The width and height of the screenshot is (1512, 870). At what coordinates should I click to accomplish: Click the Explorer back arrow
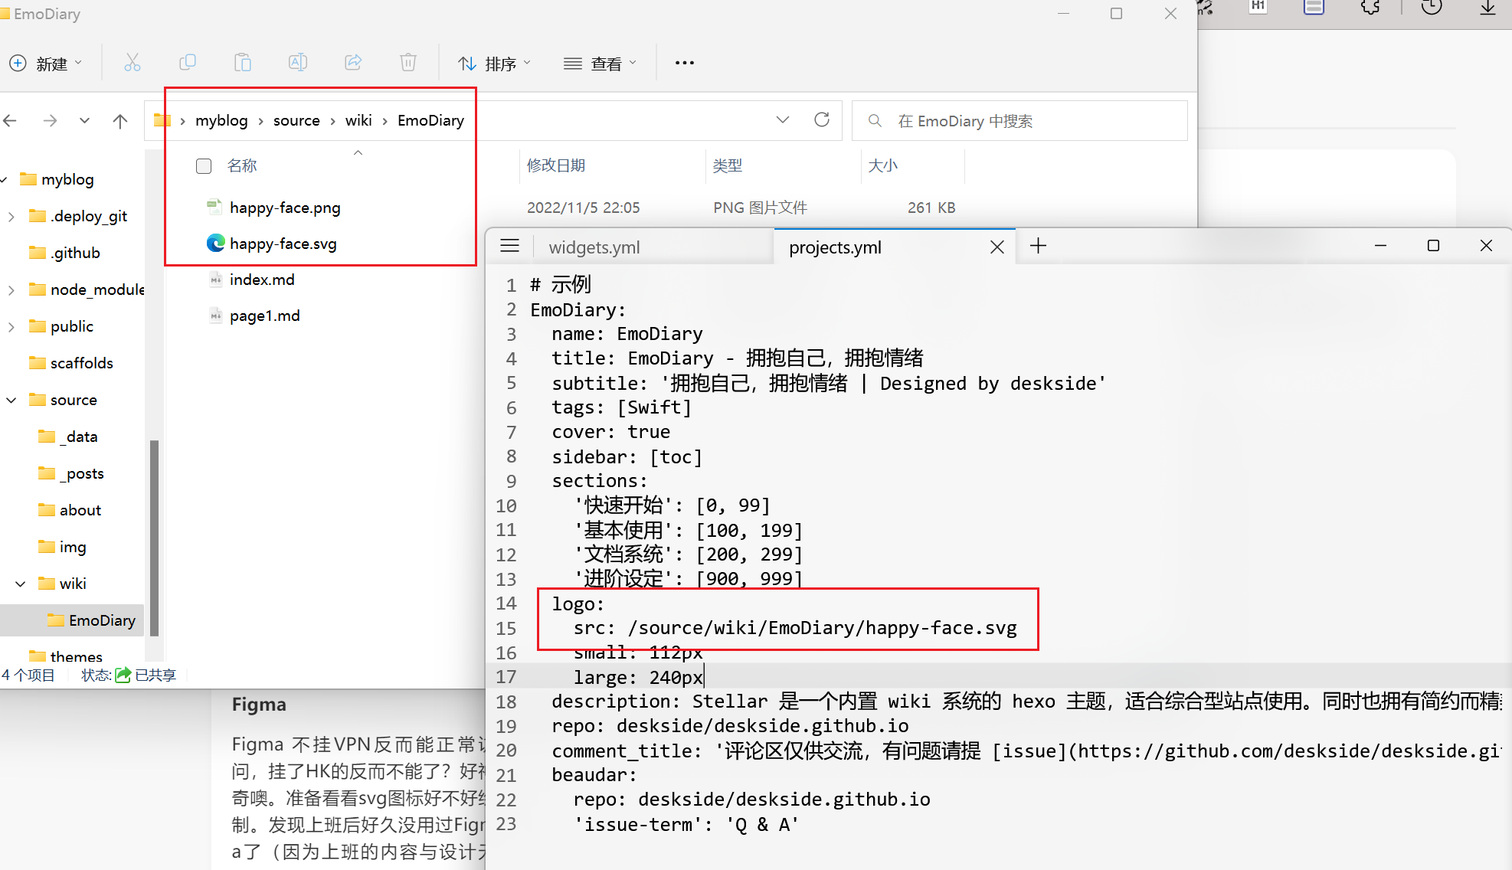[x=10, y=120]
